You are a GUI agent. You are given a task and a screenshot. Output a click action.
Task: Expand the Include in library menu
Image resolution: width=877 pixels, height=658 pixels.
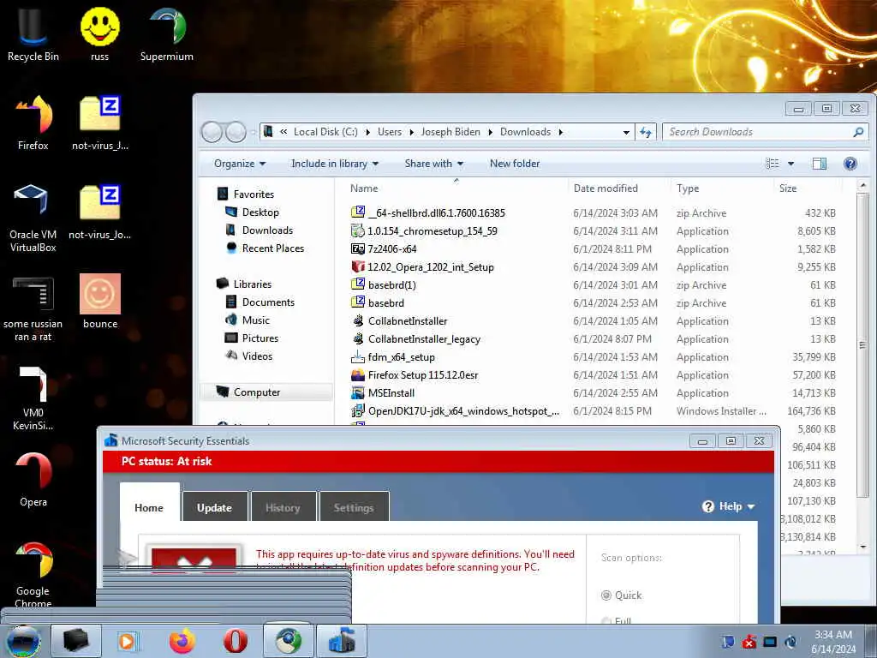[x=335, y=164]
